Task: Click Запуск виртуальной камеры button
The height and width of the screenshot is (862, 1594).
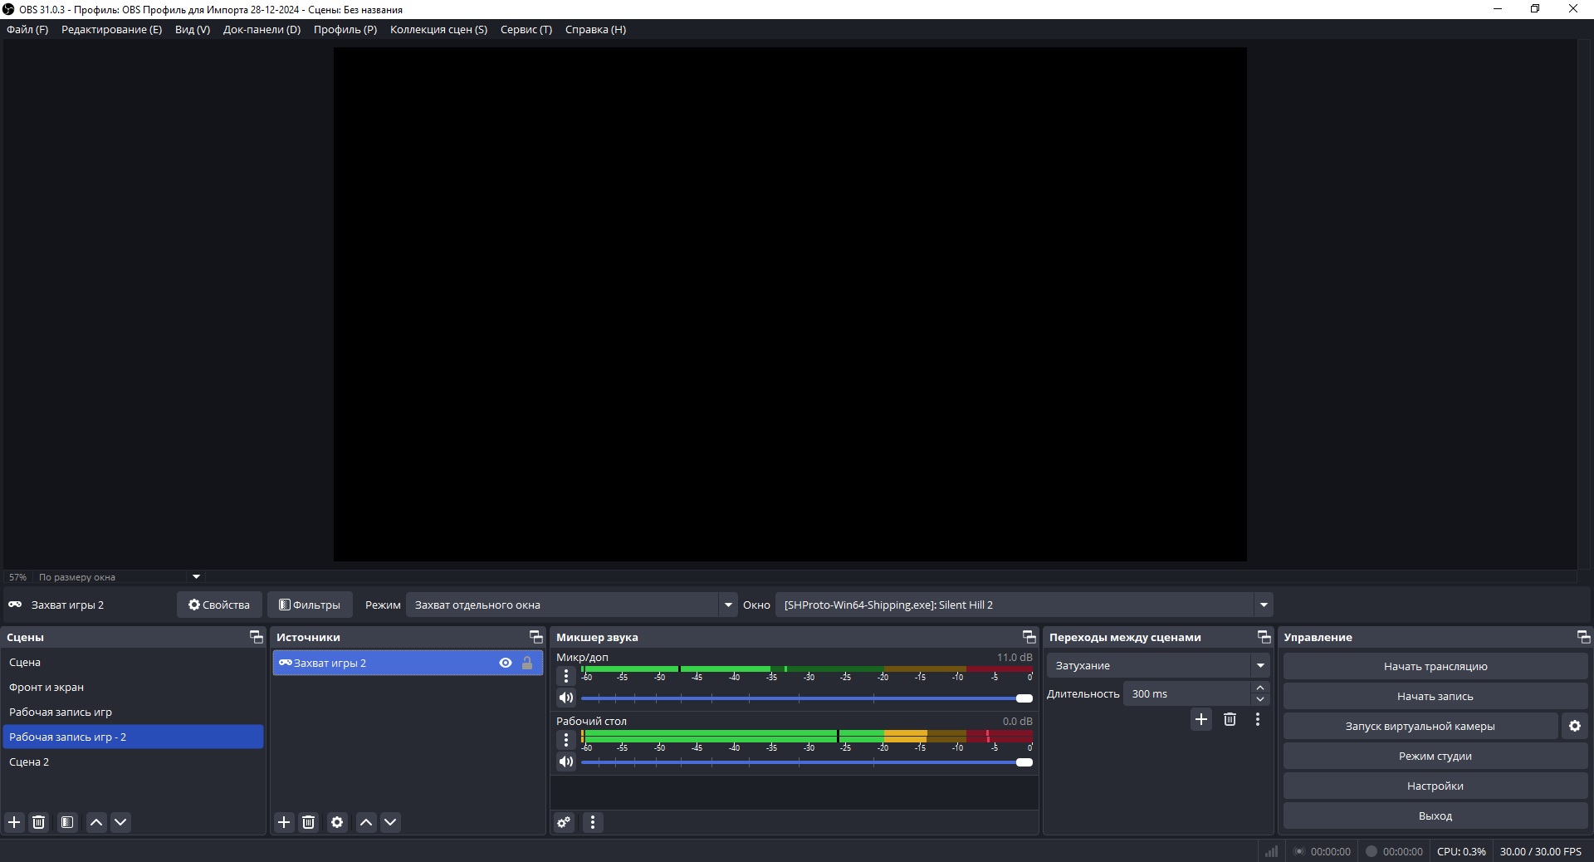Action: [x=1420, y=726]
